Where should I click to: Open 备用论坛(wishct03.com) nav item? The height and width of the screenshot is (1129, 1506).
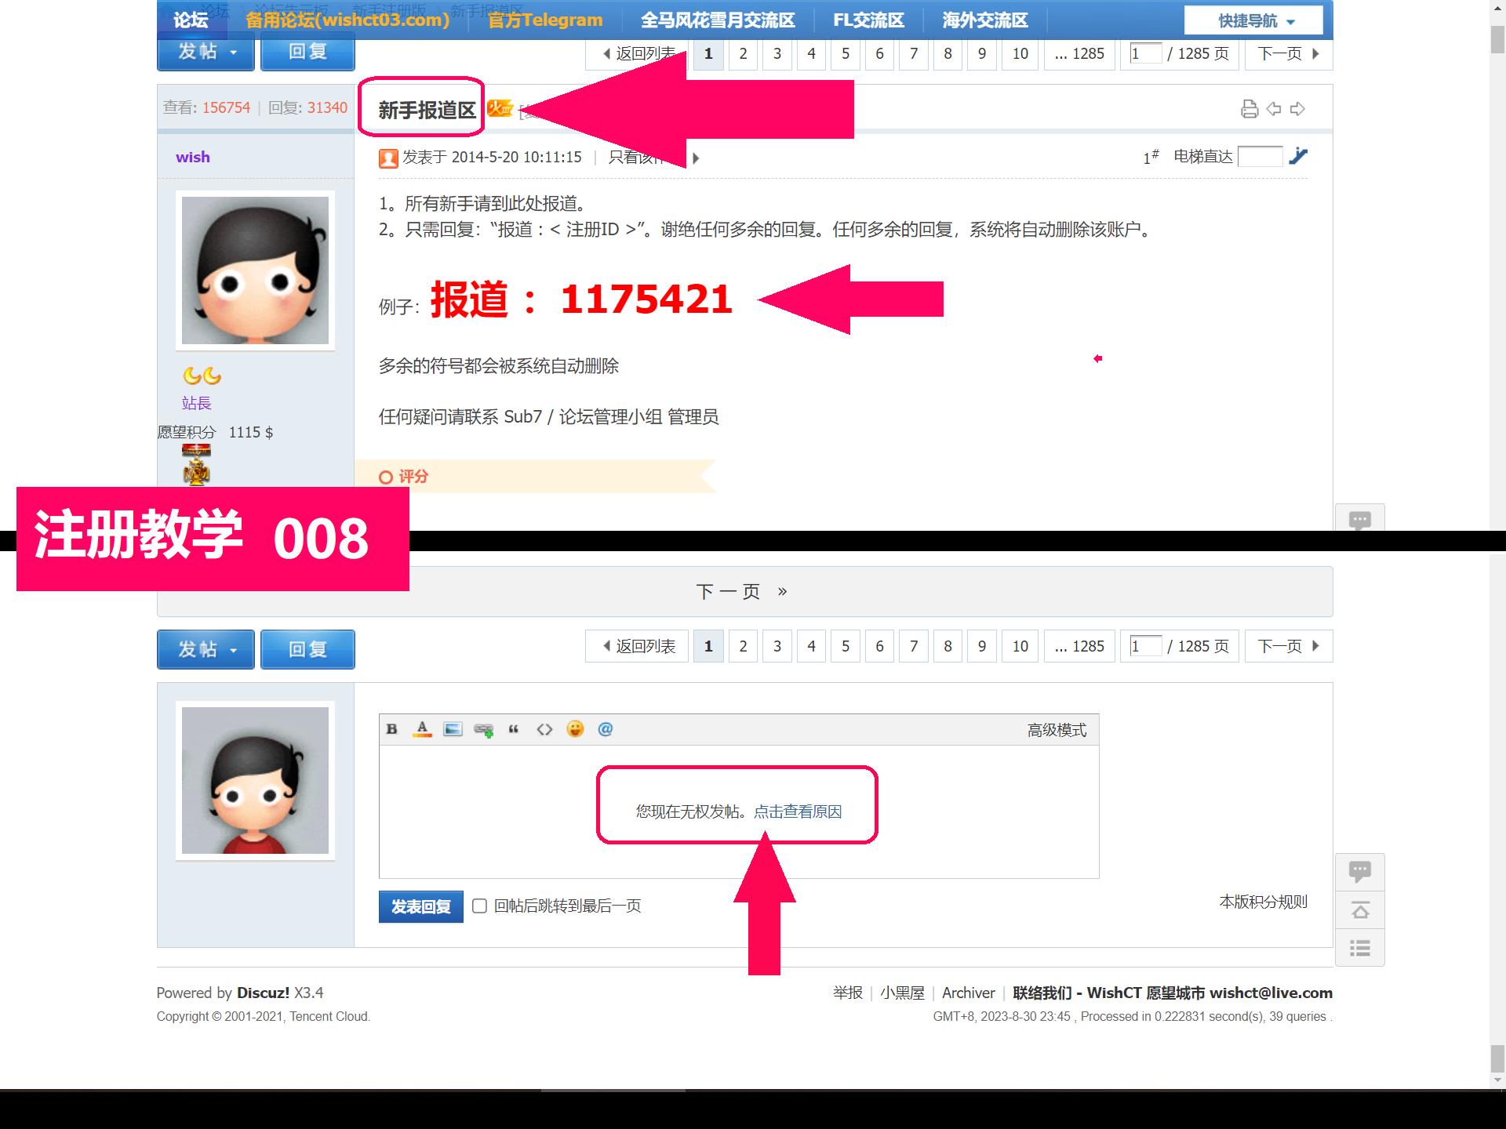(347, 20)
